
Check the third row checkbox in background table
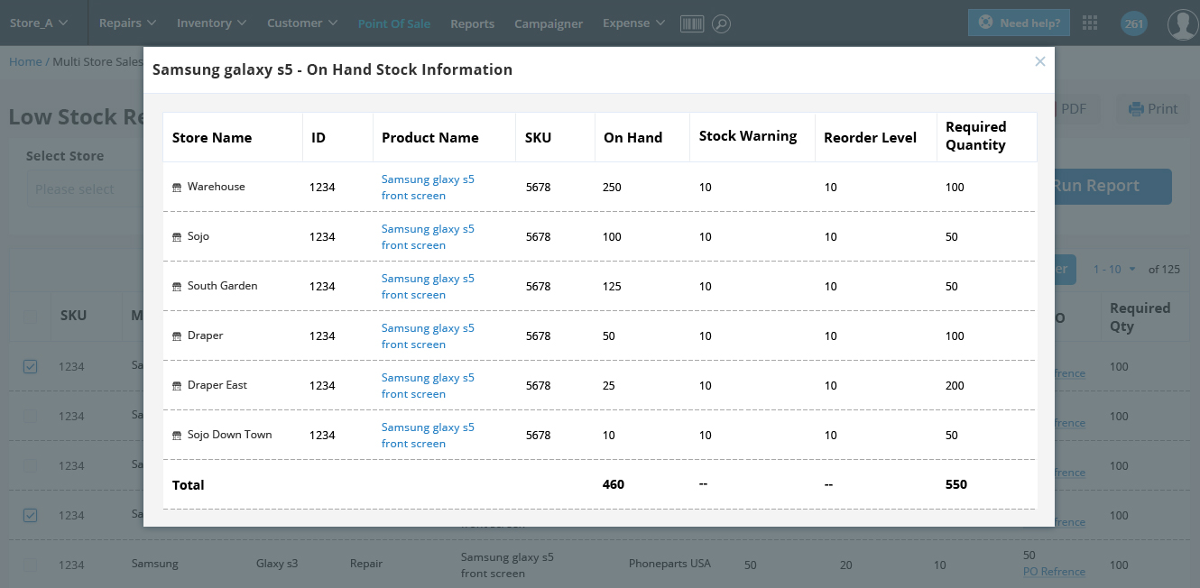pyautogui.click(x=31, y=465)
